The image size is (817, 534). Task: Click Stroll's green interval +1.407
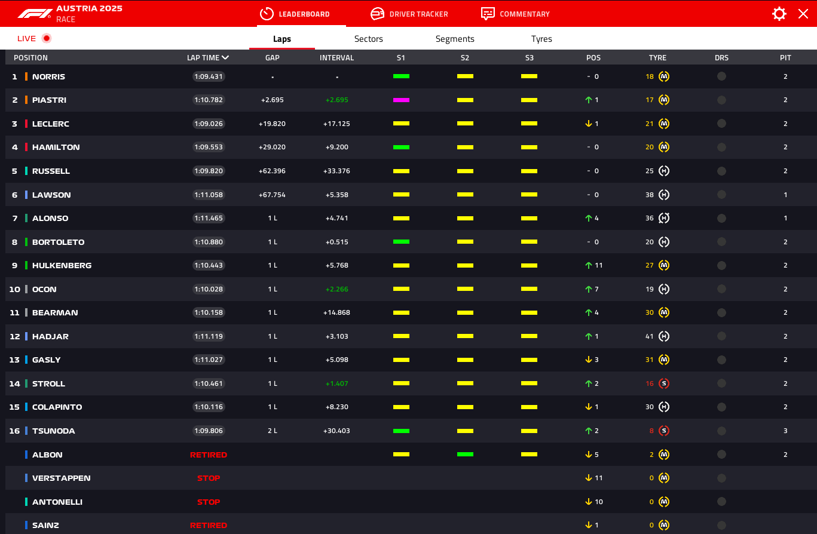click(x=337, y=383)
